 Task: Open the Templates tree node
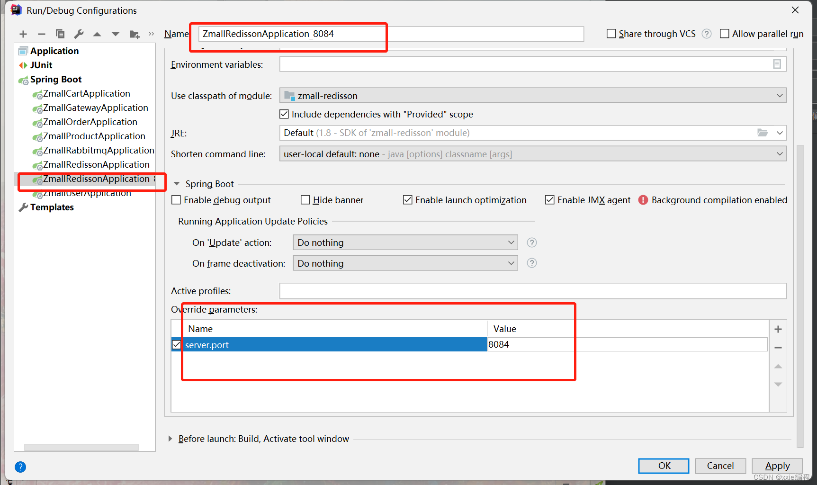52,207
